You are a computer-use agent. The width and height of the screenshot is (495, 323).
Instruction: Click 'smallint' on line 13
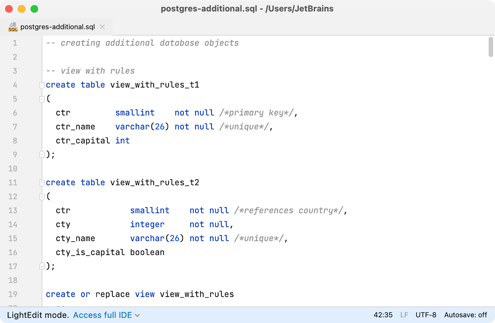150,210
